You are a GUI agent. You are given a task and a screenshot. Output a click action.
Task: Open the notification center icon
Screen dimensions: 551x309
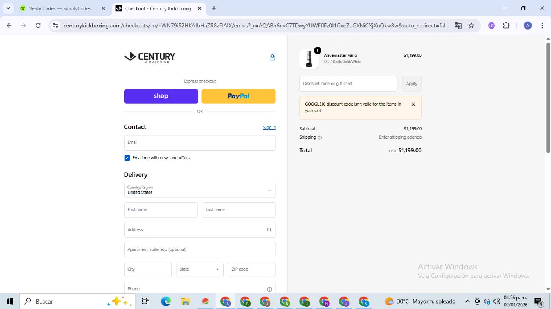pyautogui.click(x=539, y=302)
